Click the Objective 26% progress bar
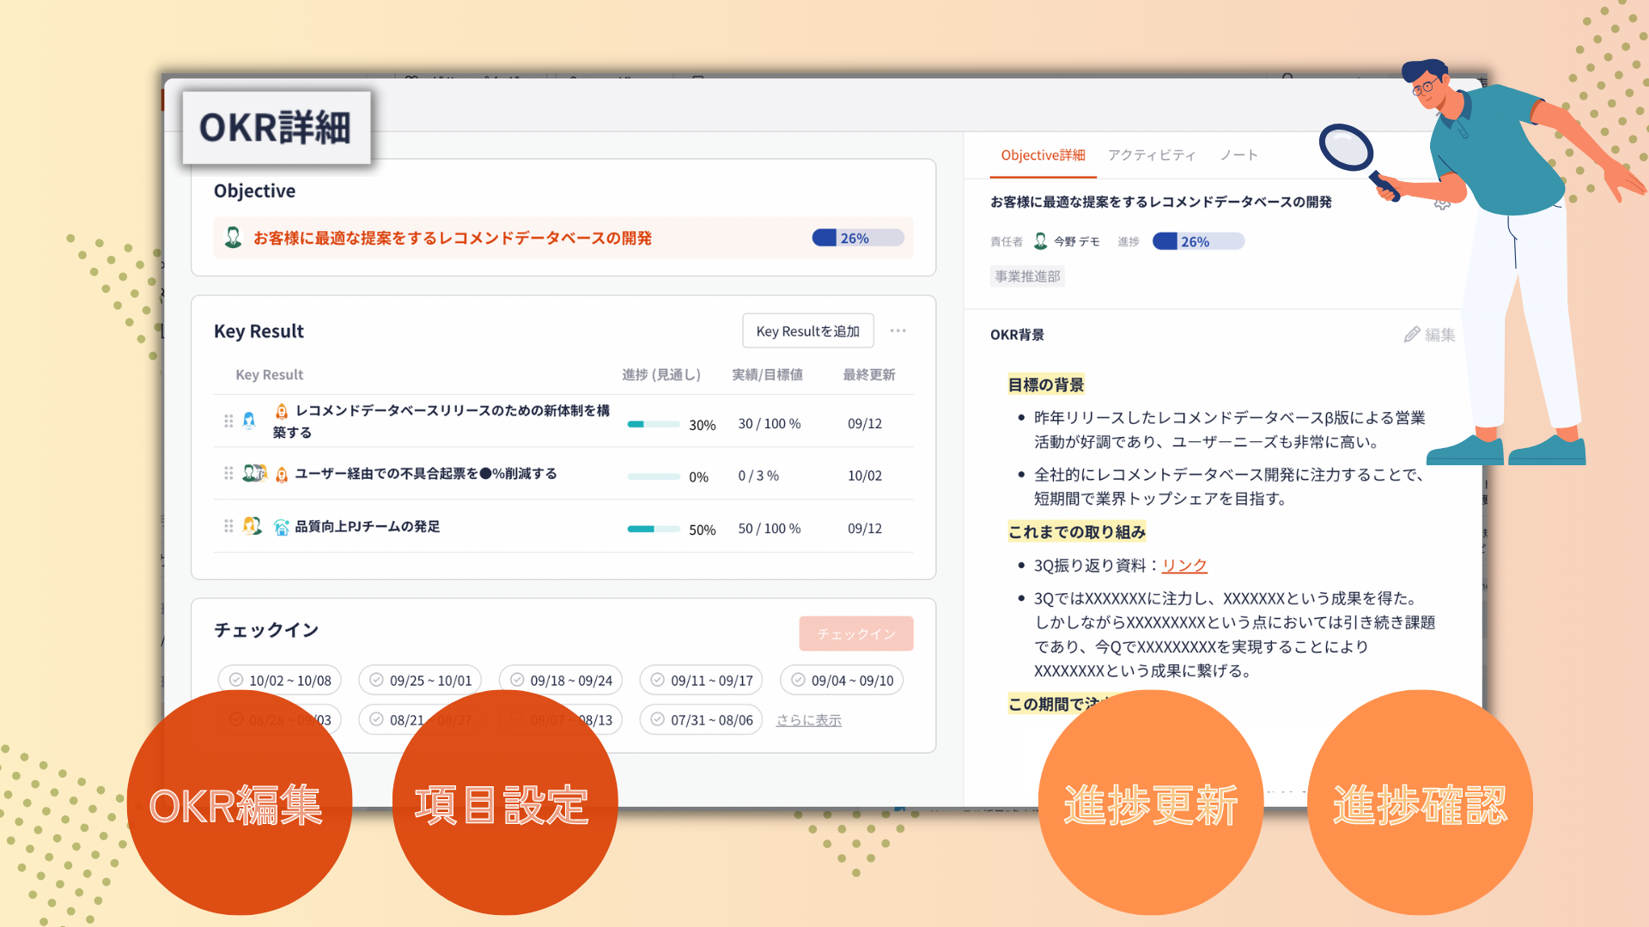Image resolution: width=1649 pixels, height=927 pixels. pos(858,238)
